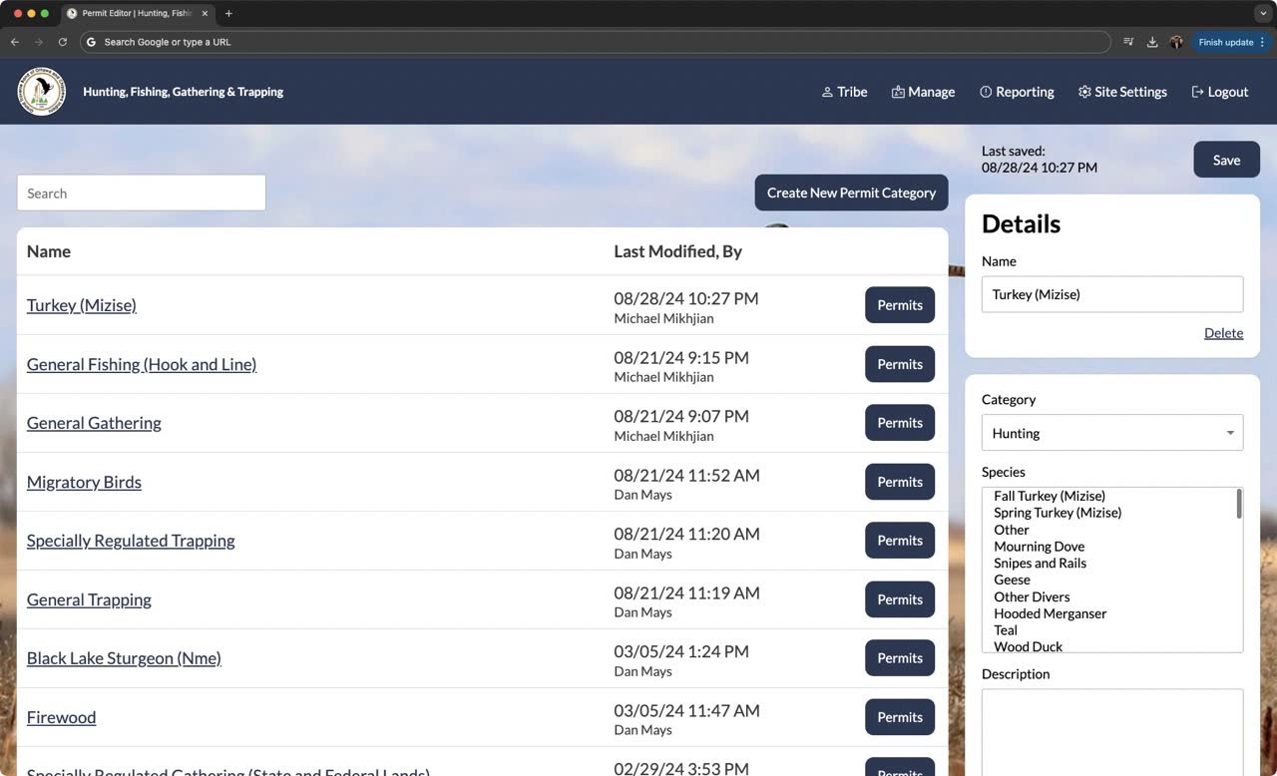
Task: Click Permits button for Firewood
Action: pyautogui.click(x=900, y=717)
